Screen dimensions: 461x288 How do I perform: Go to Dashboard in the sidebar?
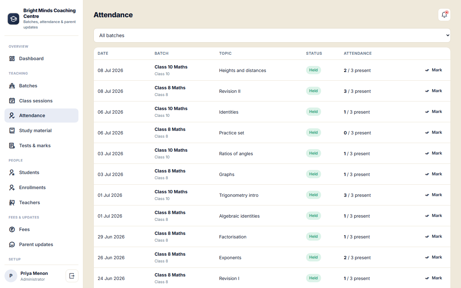coord(41,59)
